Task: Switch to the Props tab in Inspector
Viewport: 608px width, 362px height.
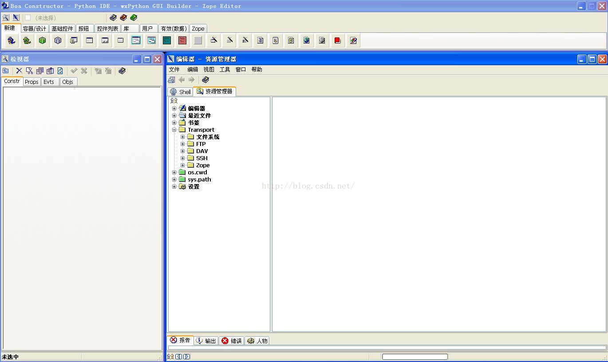Action: pos(32,82)
